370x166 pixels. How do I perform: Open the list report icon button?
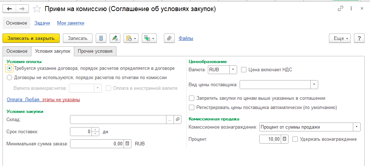click(101, 38)
